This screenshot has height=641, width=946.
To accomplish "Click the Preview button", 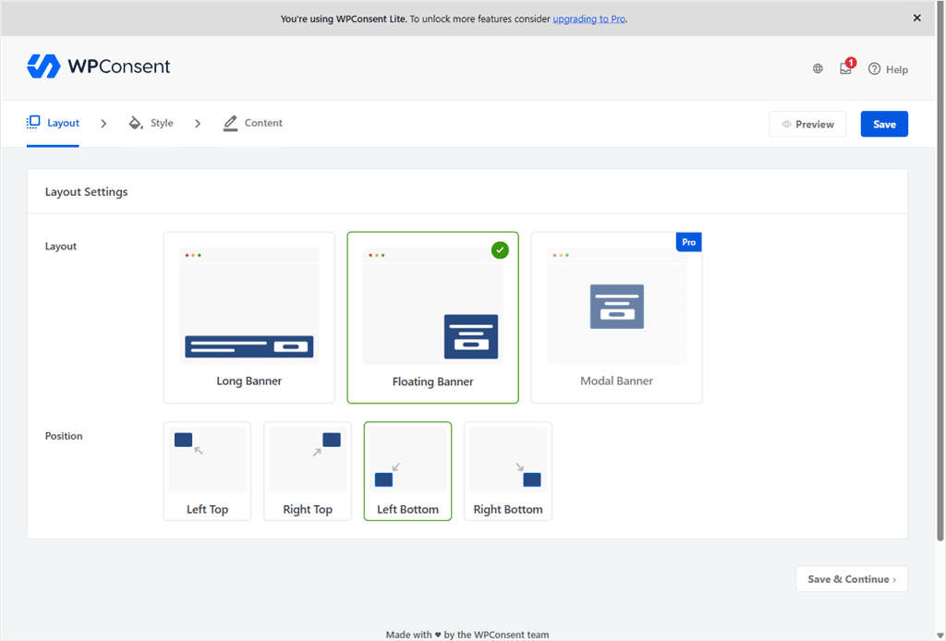I will click(x=807, y=124).
